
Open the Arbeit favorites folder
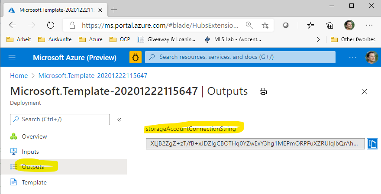[19, 39]
